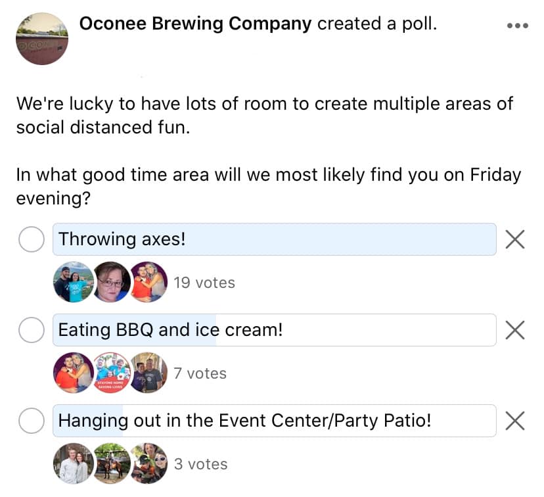Select Hanging out in Event Center radio button
Screen dimensions: 544x497
click(32, 421)
